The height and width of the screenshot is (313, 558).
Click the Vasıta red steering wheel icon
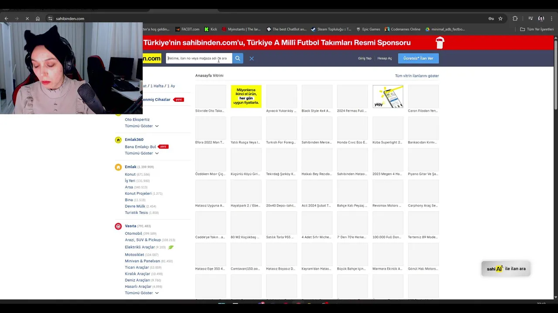(x=118, y=226)
